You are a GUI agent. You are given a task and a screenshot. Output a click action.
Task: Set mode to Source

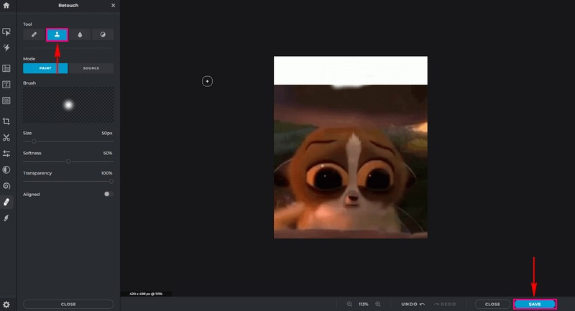(91, 68)
